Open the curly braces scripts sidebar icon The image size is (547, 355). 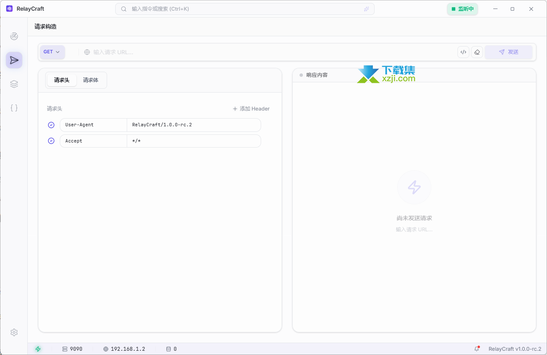[14, 108]
